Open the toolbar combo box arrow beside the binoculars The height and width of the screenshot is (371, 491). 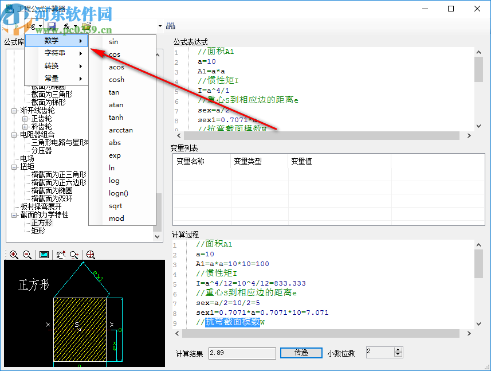click(x=160, y=26)
